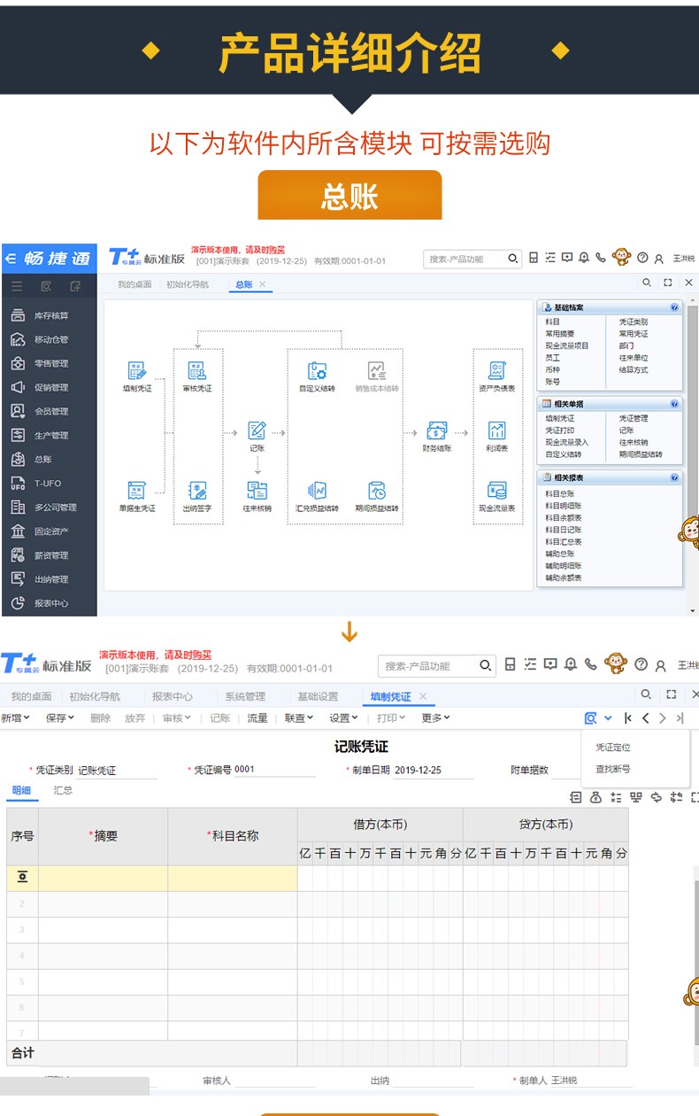Choose 凭证定位 from popup menu
Viewport: 699px width, 1116px height.
pyautogui.click(x=613, y=748)
